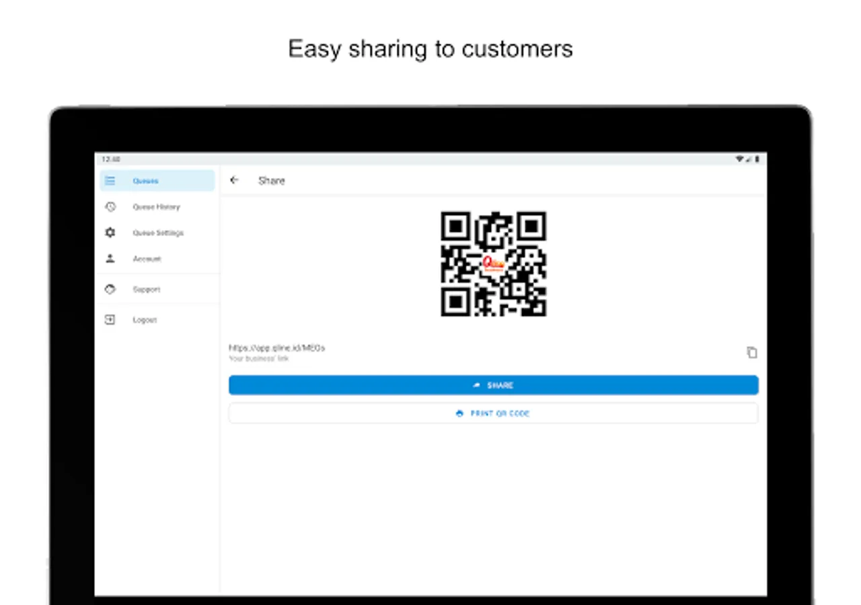Screen dimensions: 861x605
Task: Click the Wi-Fi status bar icon
Action: pyautogui.click(x=739, y=159)
